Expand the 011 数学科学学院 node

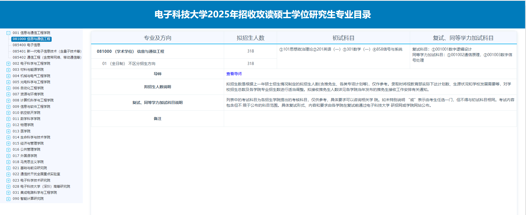point(9,119)
